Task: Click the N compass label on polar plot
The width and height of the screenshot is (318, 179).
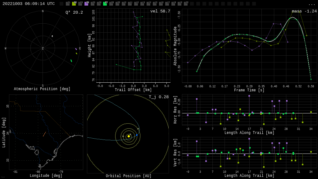Action: [x=43, y=11]
